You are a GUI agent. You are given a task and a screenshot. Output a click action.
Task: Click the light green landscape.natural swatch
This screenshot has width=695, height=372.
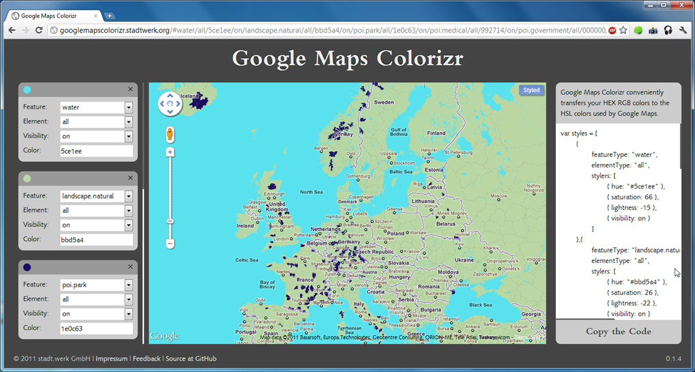27,179
